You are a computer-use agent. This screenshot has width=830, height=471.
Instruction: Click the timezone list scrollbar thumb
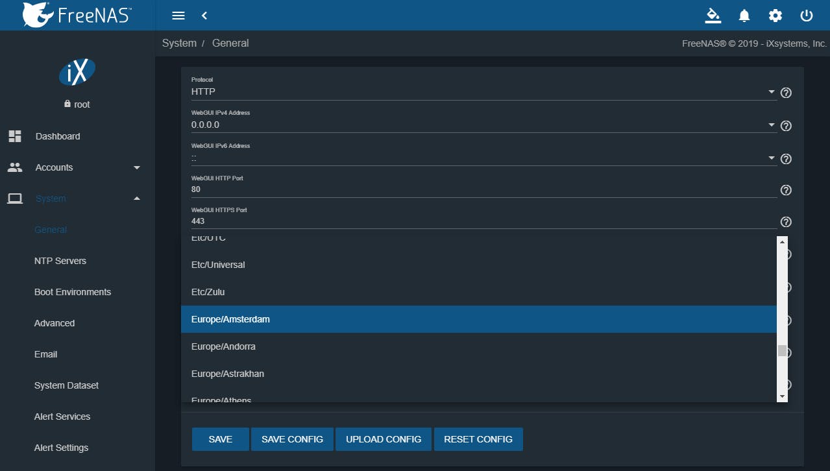tap(782, 351)
